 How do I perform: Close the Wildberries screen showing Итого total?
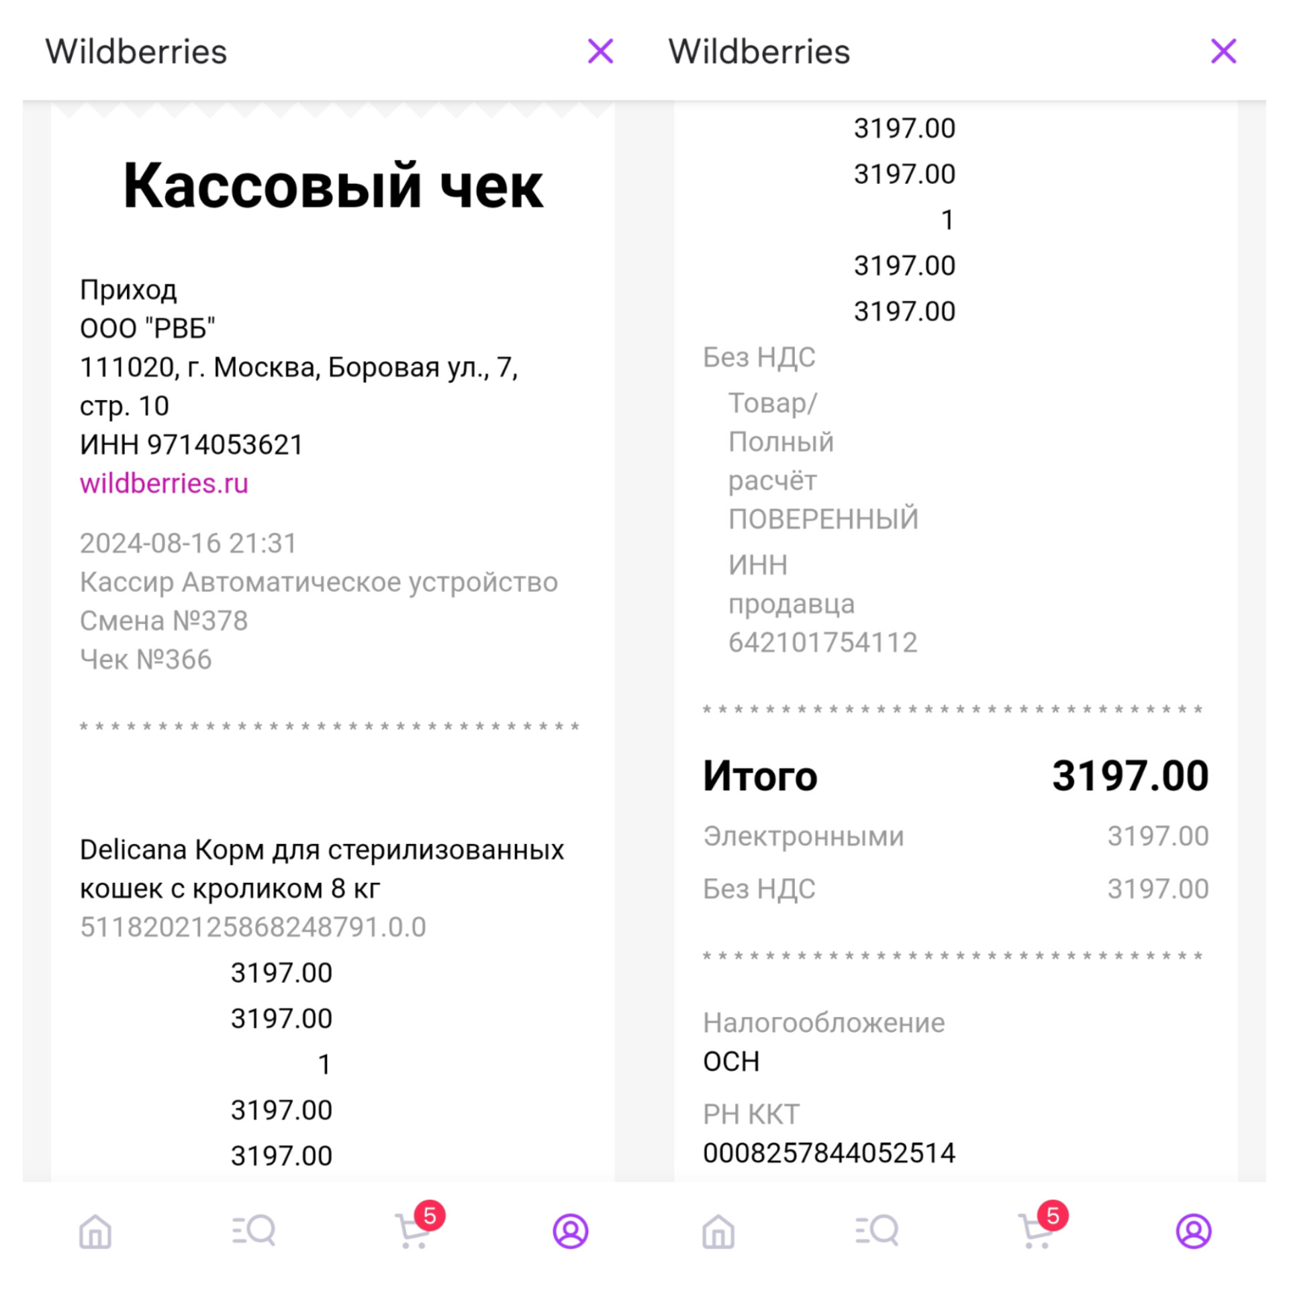1223,51
